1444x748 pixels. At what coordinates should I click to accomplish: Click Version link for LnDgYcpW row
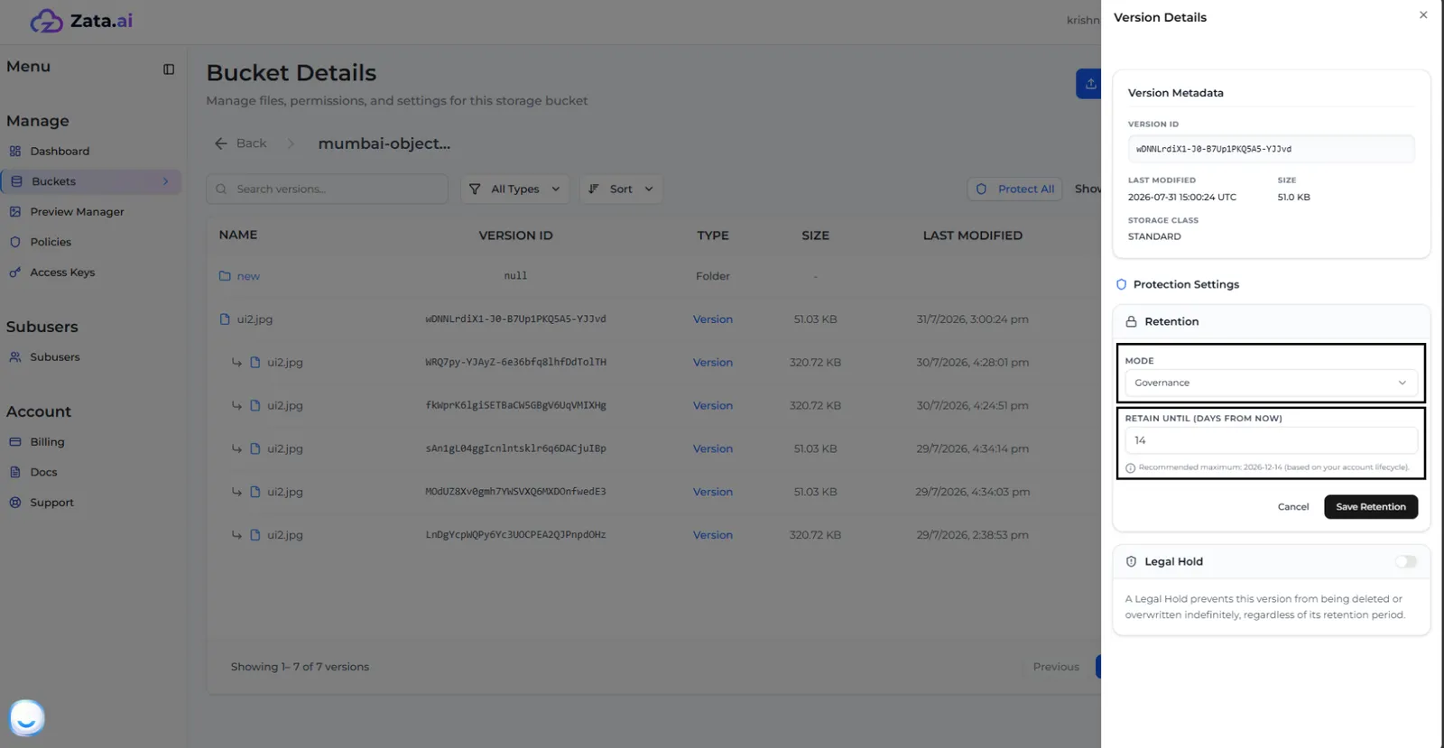[712, 535]
